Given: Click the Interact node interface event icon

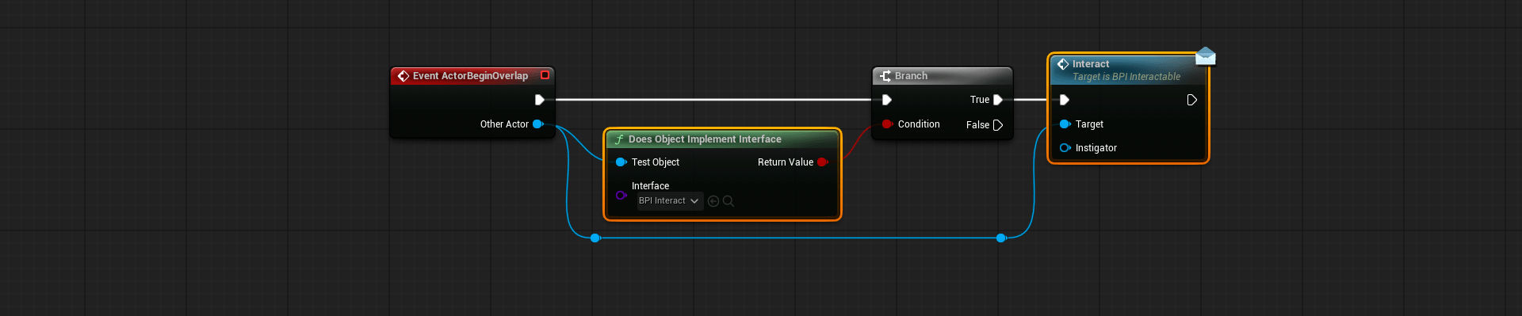Looking at the screenshot, I should coord(1063,64).
